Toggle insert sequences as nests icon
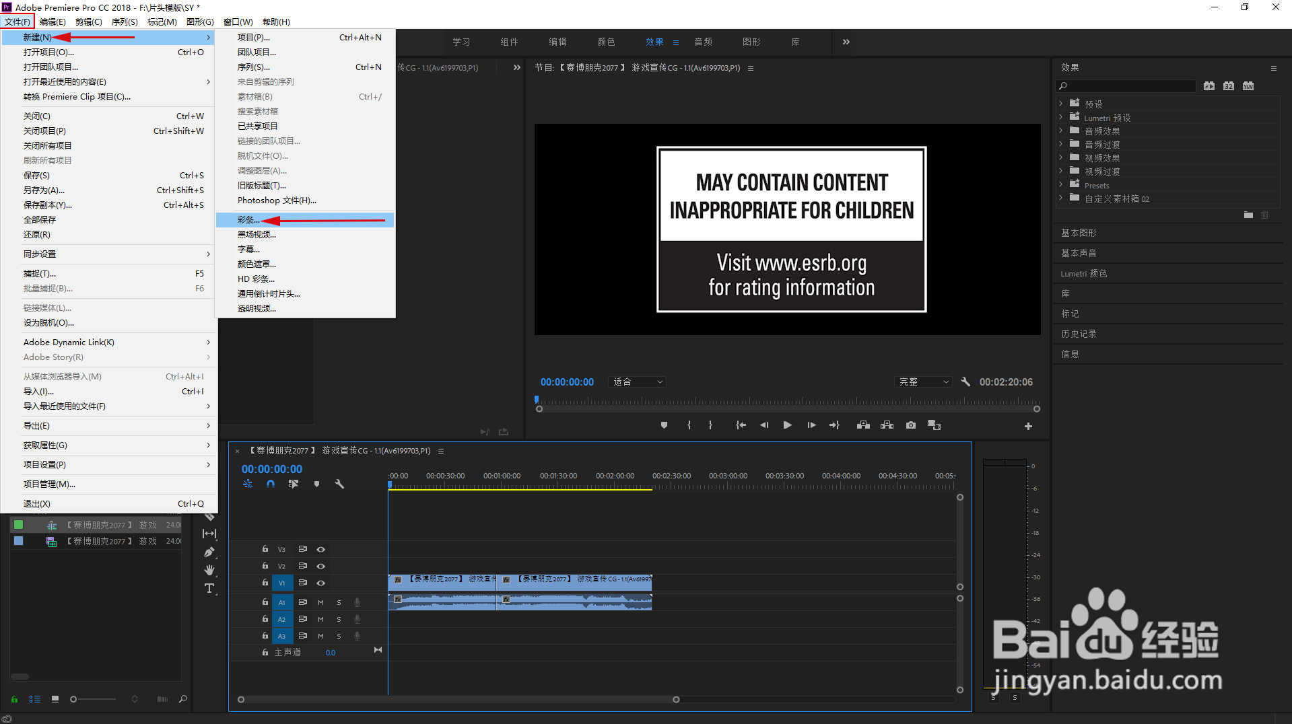This screenshot has width=1292, height=724. tap(248, 484)
